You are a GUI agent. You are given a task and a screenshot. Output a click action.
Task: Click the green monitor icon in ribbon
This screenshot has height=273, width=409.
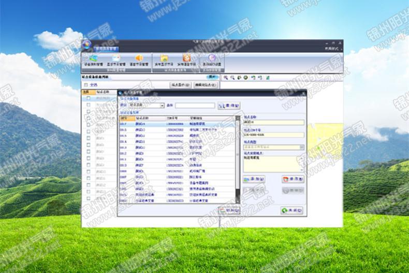pyautogui.click(x=93, y=58)
